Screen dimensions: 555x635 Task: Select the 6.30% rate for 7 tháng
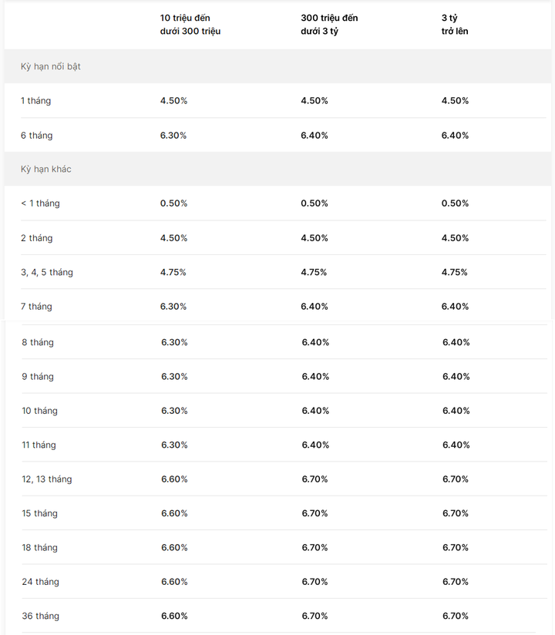tap(173, 307)
